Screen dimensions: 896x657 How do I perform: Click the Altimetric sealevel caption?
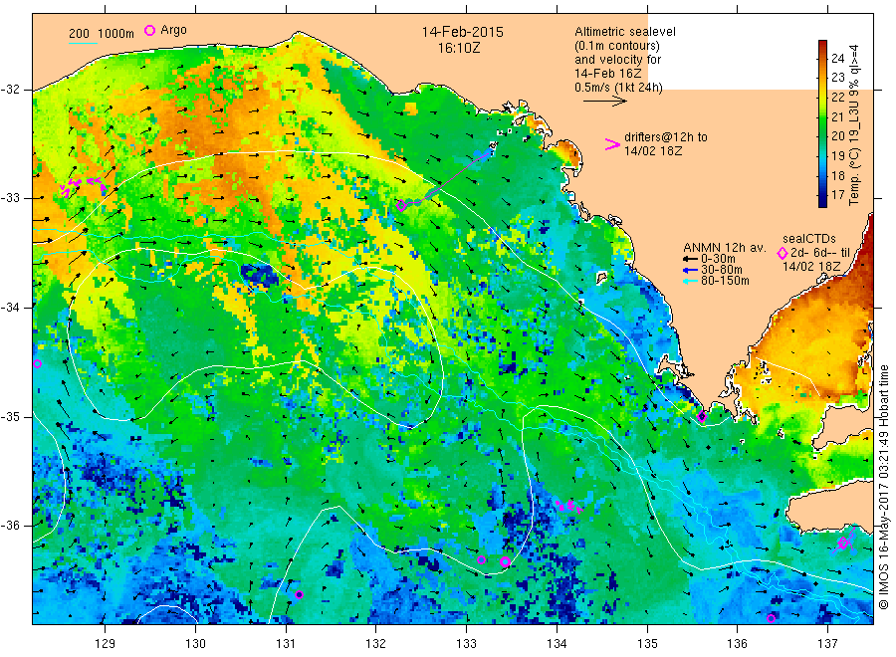click(625, 32)
